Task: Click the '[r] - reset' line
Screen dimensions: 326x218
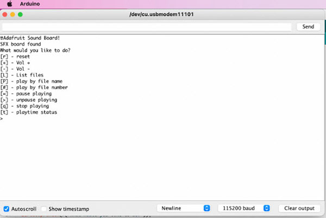Action: pos(15,57)
